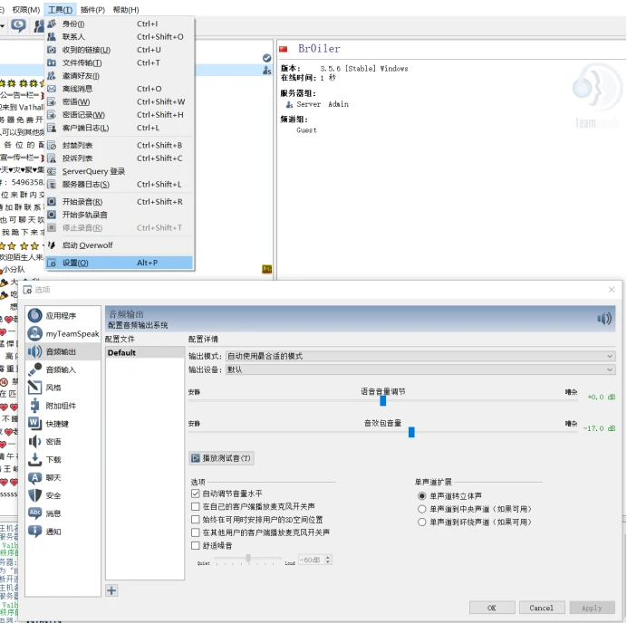Open the 音频输入 microphone category
Image resolution: width=627 pixels, height=623 pixels.
63,369
